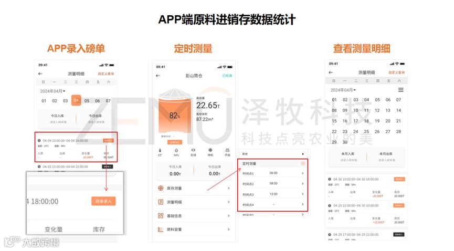Tap temperature 23° sensor icon
Image resolution: width=454 pixels, height=251 pixels.
click(160, 150)
